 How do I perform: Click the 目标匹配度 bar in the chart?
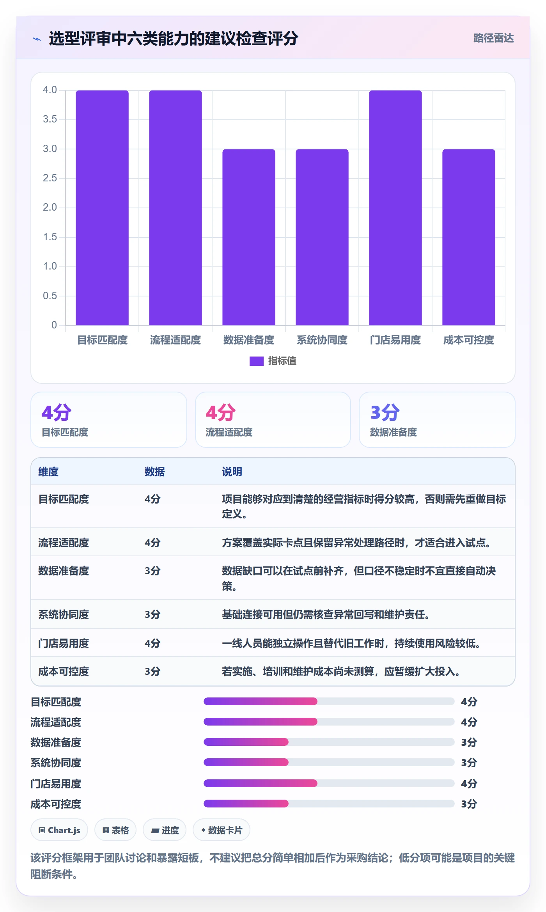102,208
